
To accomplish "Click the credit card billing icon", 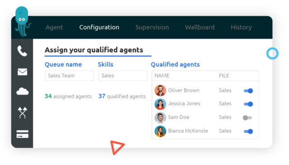I will (x=23, y=134).
